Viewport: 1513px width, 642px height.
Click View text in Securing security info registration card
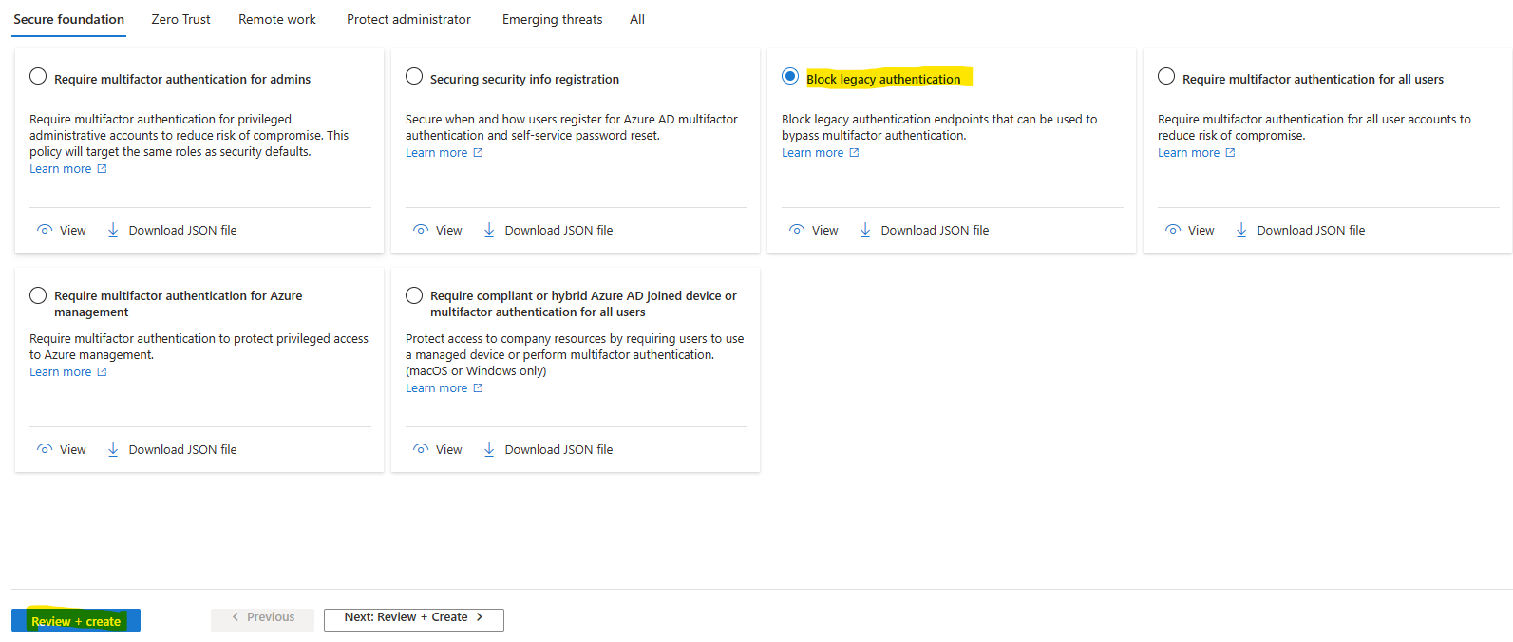point(449,231)
